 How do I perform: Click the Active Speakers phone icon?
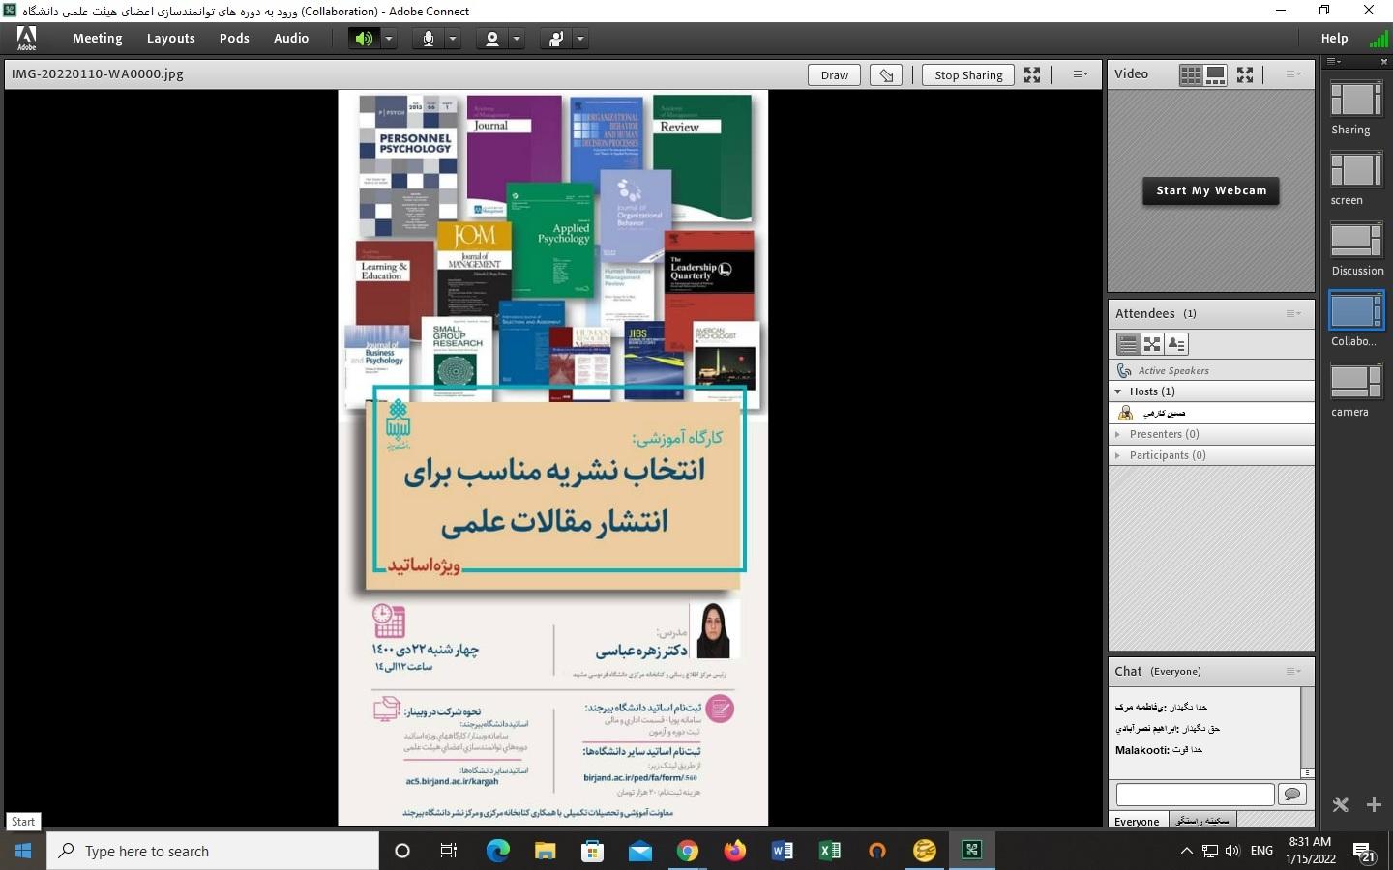[x=1124, y=370]
